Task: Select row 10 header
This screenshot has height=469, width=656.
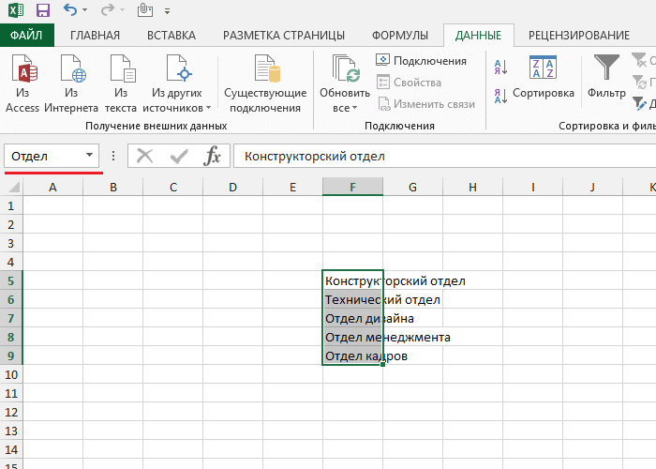Action: coord(11,374)
